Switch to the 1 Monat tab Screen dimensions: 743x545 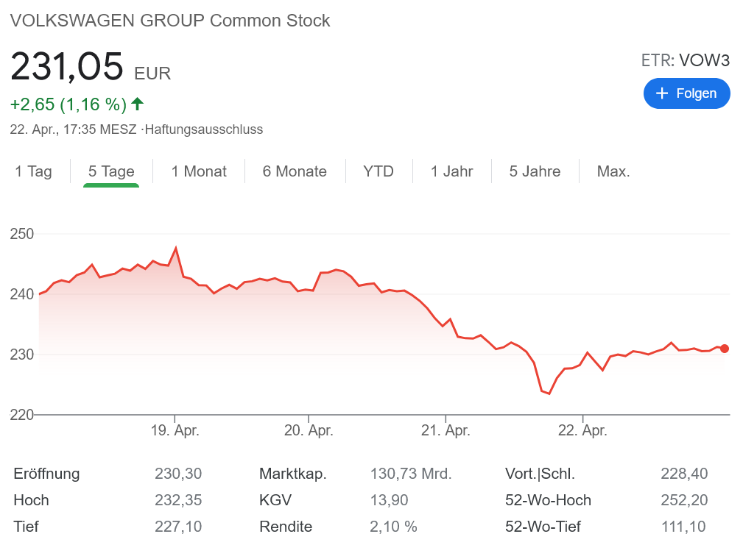(199, 171)
